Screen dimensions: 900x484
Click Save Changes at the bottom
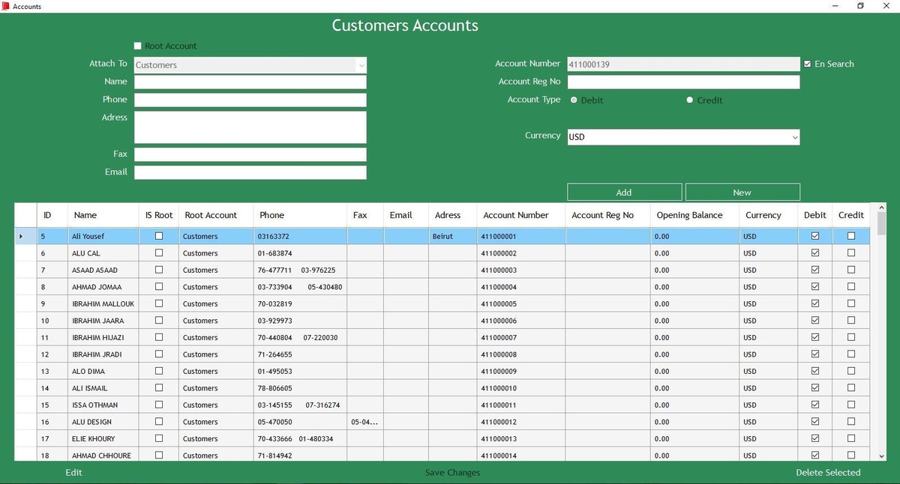(452, 473)
